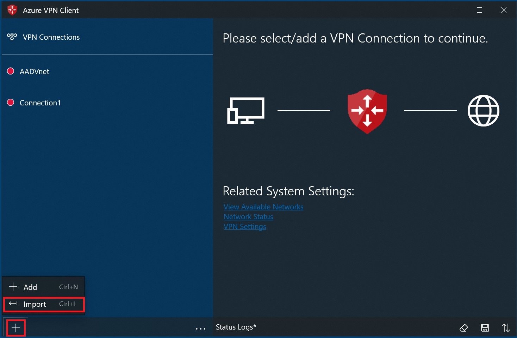The height and width of the screenshot is (338, 517).
Task: Click the plus icon in bottom bar
Action: coord(16,328)
